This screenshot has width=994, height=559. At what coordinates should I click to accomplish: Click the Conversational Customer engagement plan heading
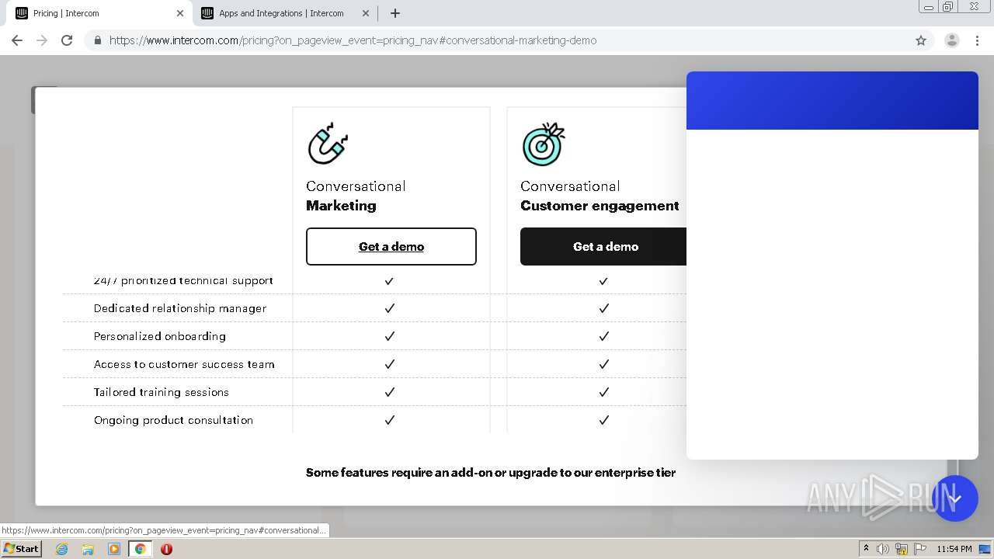[600, 196]
